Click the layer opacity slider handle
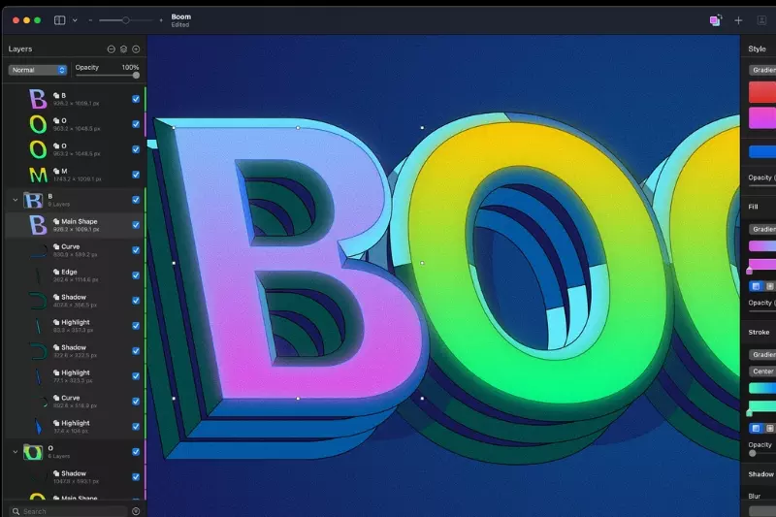Viewport: 776px width, 517px height. point(136,75)
